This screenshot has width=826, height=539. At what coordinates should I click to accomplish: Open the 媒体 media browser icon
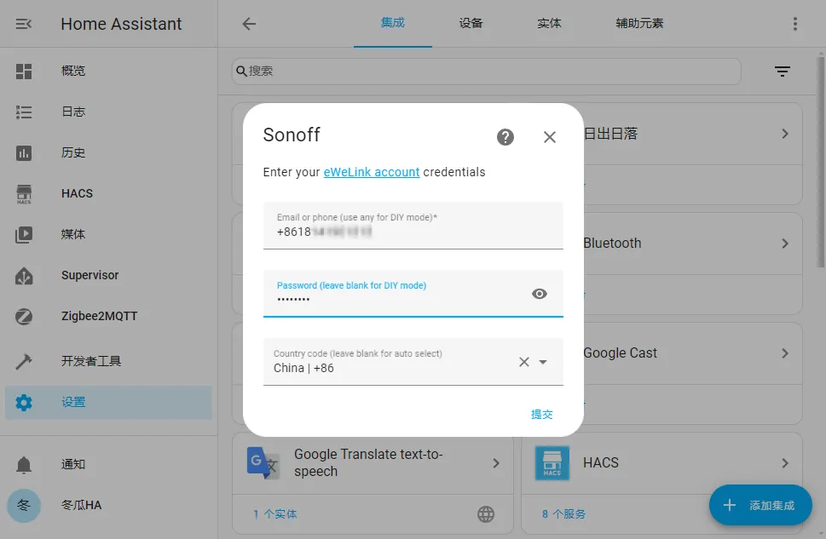tap(24, 235)
